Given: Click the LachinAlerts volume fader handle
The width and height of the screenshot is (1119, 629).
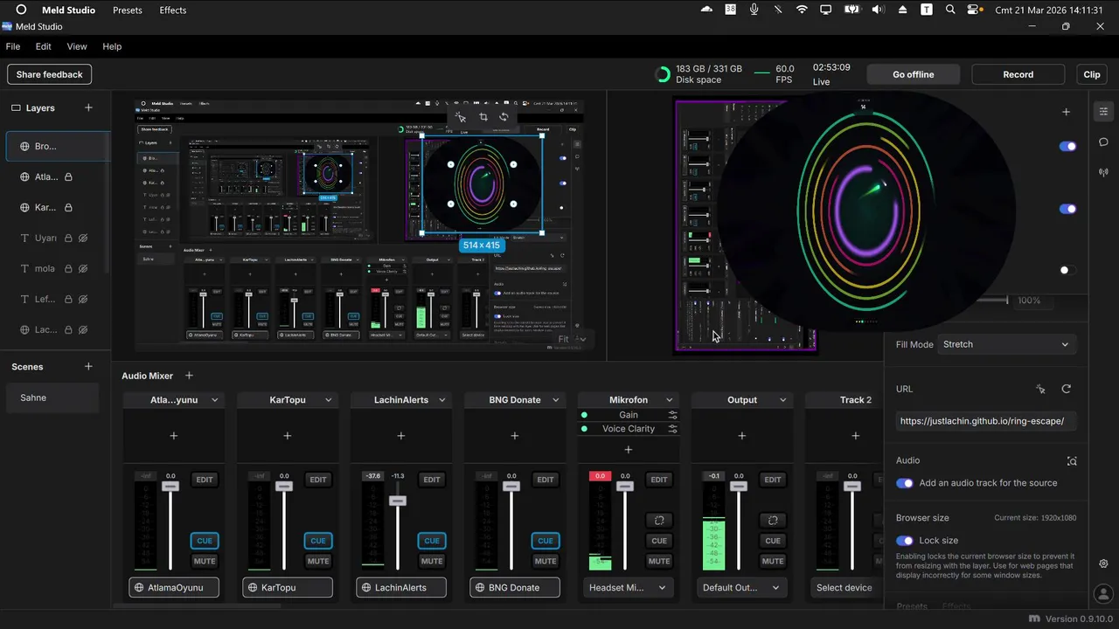Looking at the screenshot, I should coord(398,501).
